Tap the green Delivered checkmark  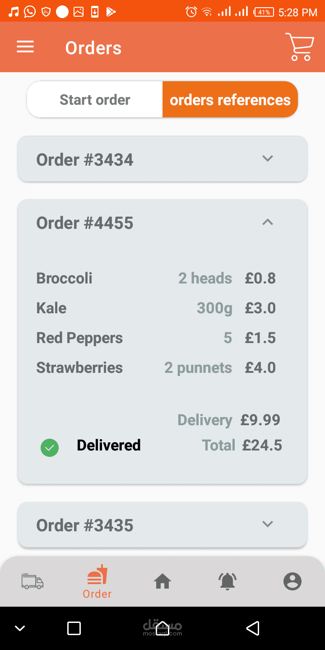[x=50, y=448]
